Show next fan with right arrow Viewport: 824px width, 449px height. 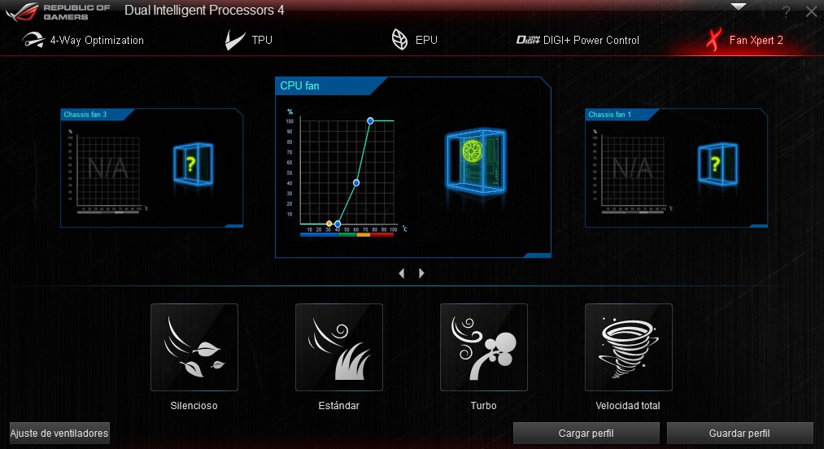click(x=421, y=273)
